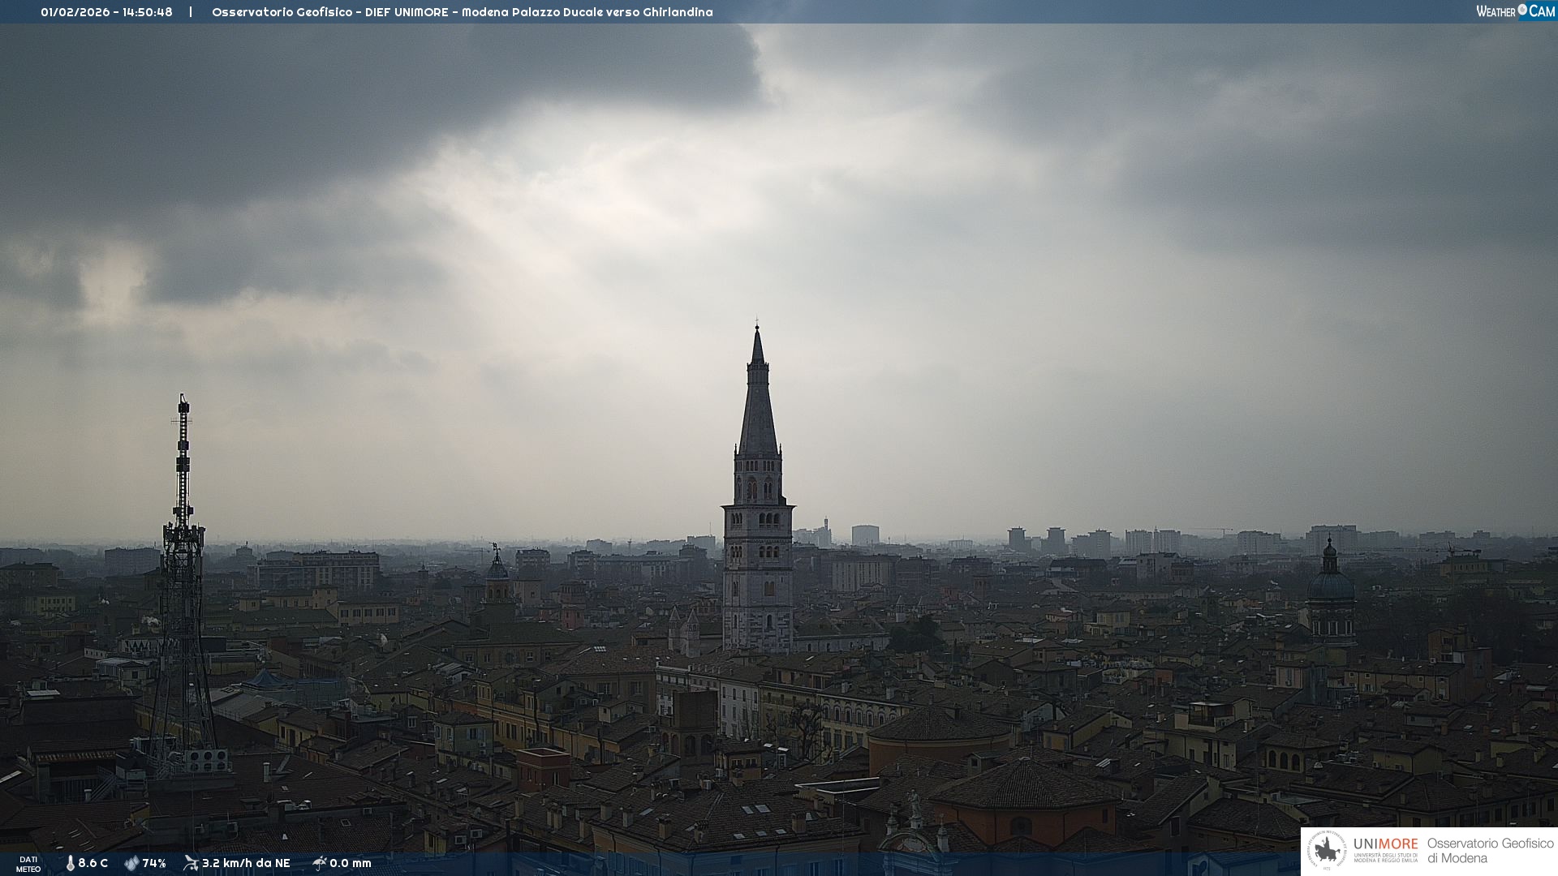Click the rain umbrella precipitation icon
This screenshot has width=1558, height=876.
(x=319, y=863)
